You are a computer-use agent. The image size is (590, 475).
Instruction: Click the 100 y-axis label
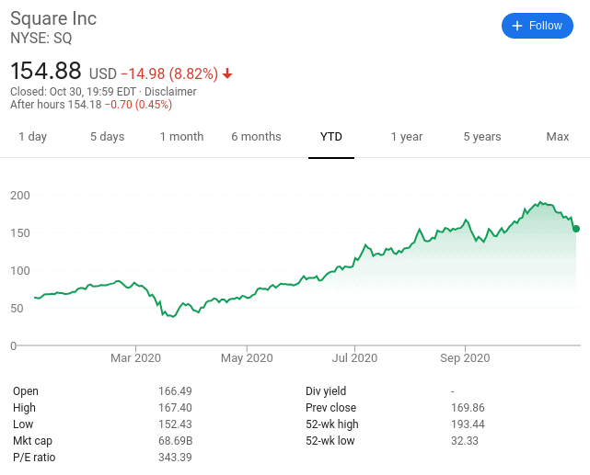tap(20, 270)
